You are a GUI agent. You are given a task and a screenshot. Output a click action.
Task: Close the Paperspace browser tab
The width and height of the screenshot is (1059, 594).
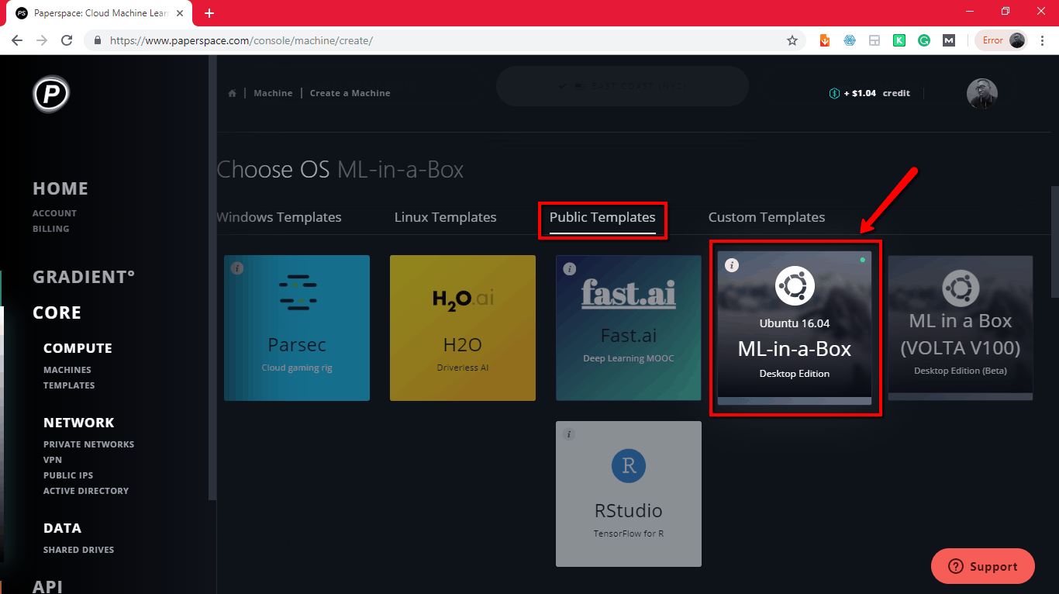point(180,13)
